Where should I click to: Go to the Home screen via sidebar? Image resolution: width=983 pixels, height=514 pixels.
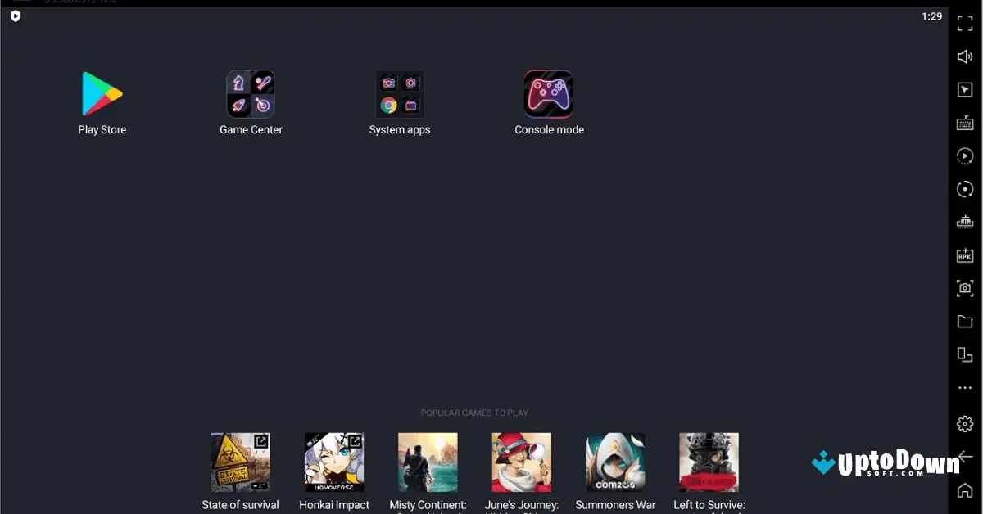[x=965, y=491]
